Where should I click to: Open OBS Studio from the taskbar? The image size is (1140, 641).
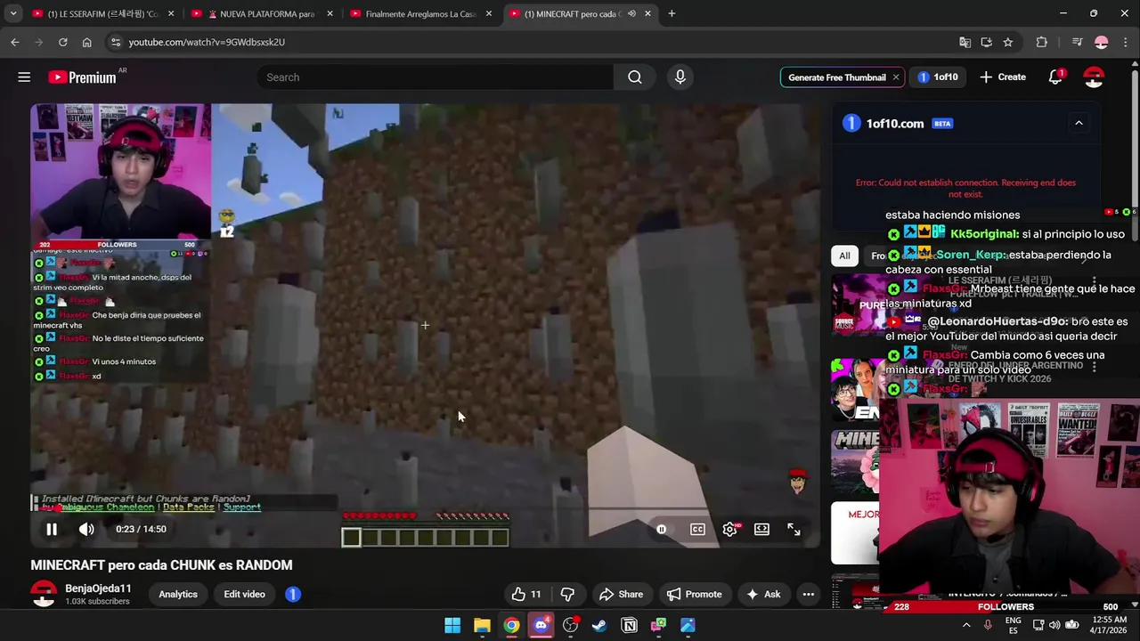(x=570, y=625)
